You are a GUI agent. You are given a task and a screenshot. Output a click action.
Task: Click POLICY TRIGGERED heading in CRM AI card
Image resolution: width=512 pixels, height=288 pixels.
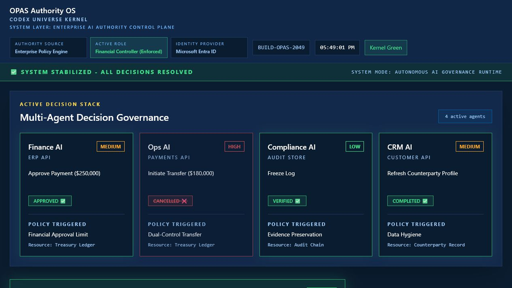click(x=416, y=224)
